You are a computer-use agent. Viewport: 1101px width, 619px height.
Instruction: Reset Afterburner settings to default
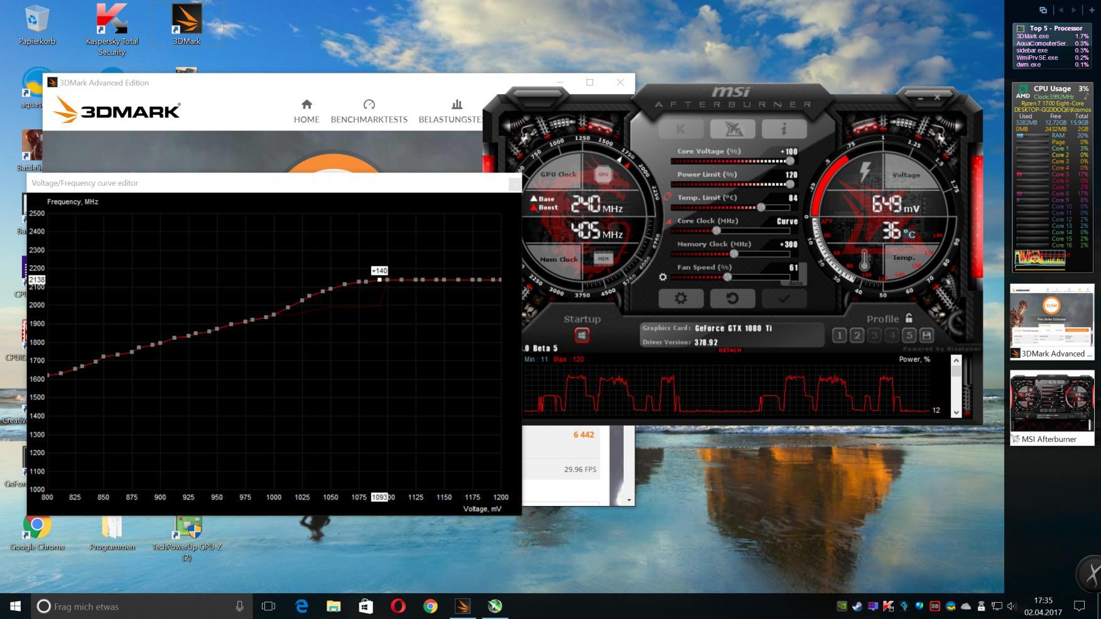pyautogui.click(x=732, y=299)
